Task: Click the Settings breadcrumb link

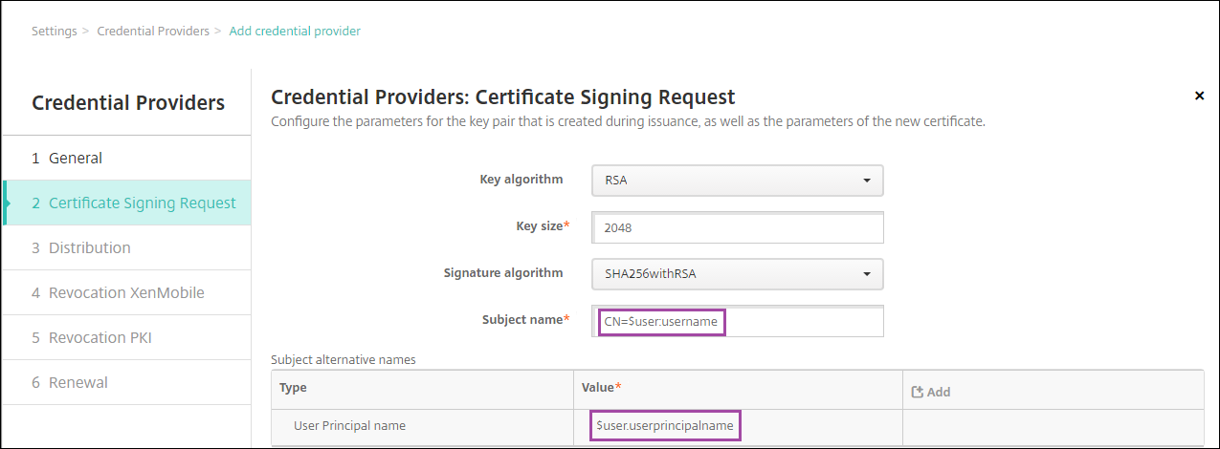Action: (x=54, y=31)
